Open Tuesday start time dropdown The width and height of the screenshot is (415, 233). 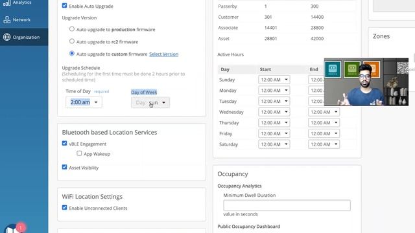(274, 101)
